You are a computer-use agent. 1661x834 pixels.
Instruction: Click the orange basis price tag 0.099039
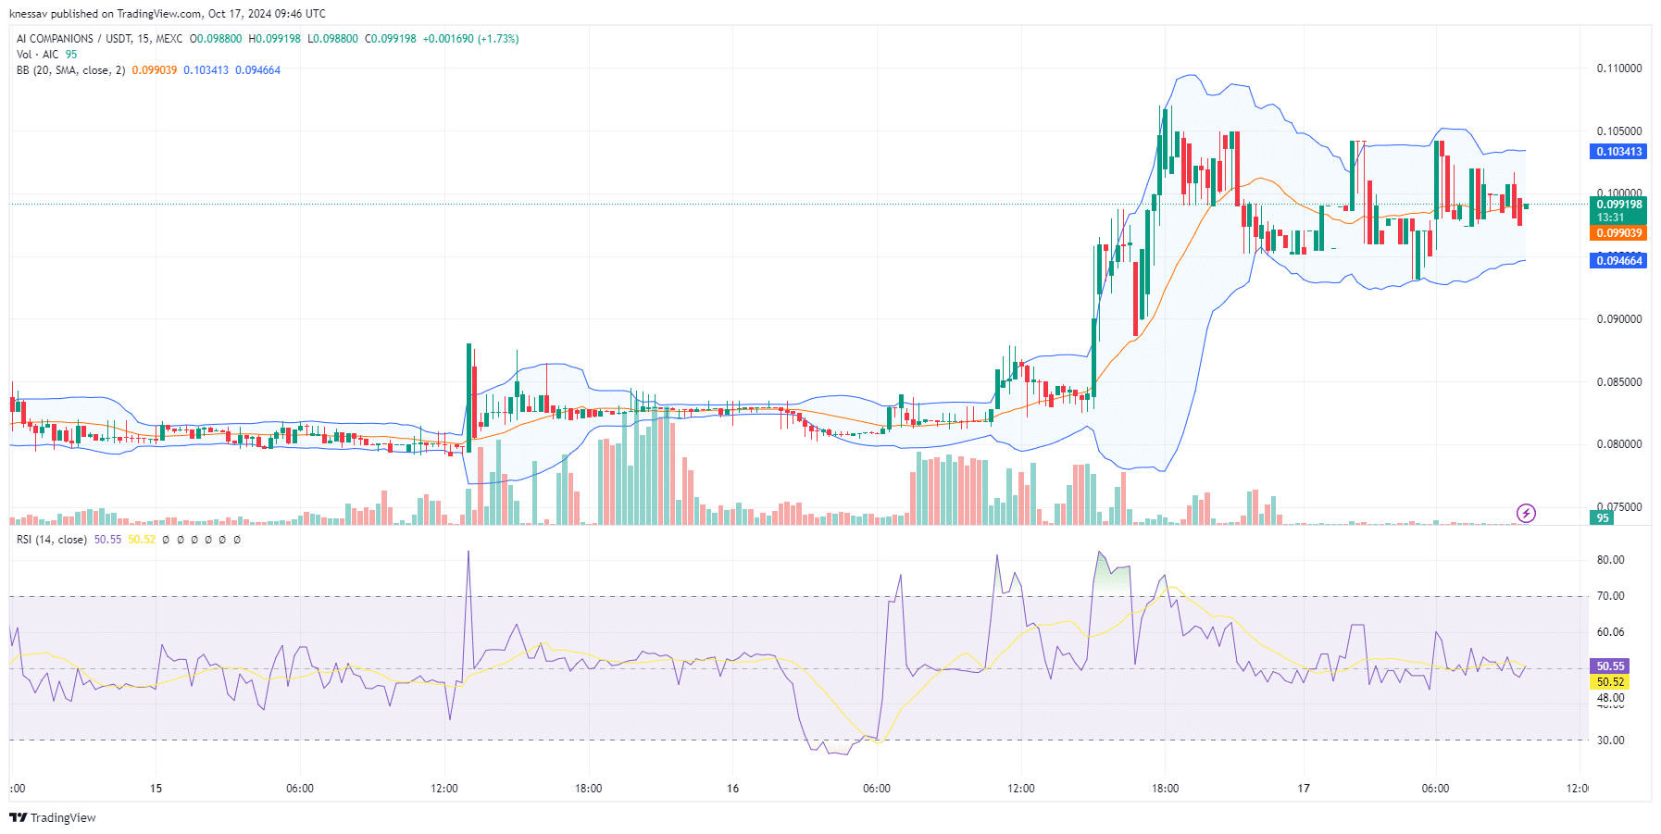click(x=1618, y=233)
